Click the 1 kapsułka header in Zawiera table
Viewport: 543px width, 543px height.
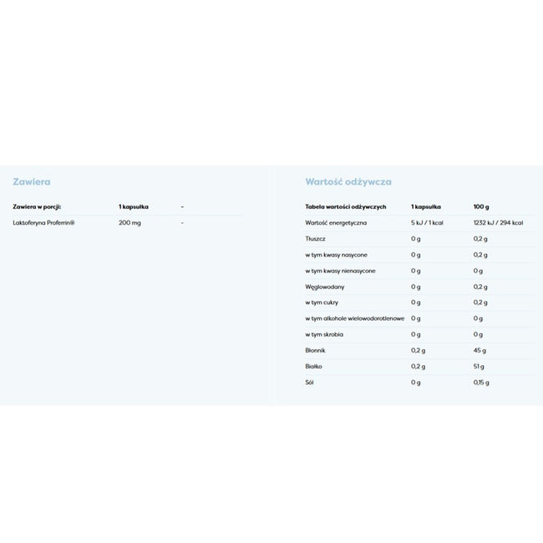pos(134,206)
